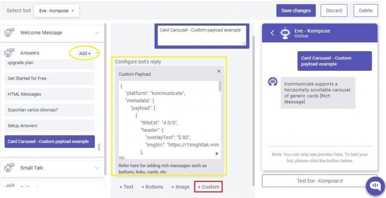Viewport: 386px width, 198px height.
Task: Add a + Text reply
Action: coord(126,187)
